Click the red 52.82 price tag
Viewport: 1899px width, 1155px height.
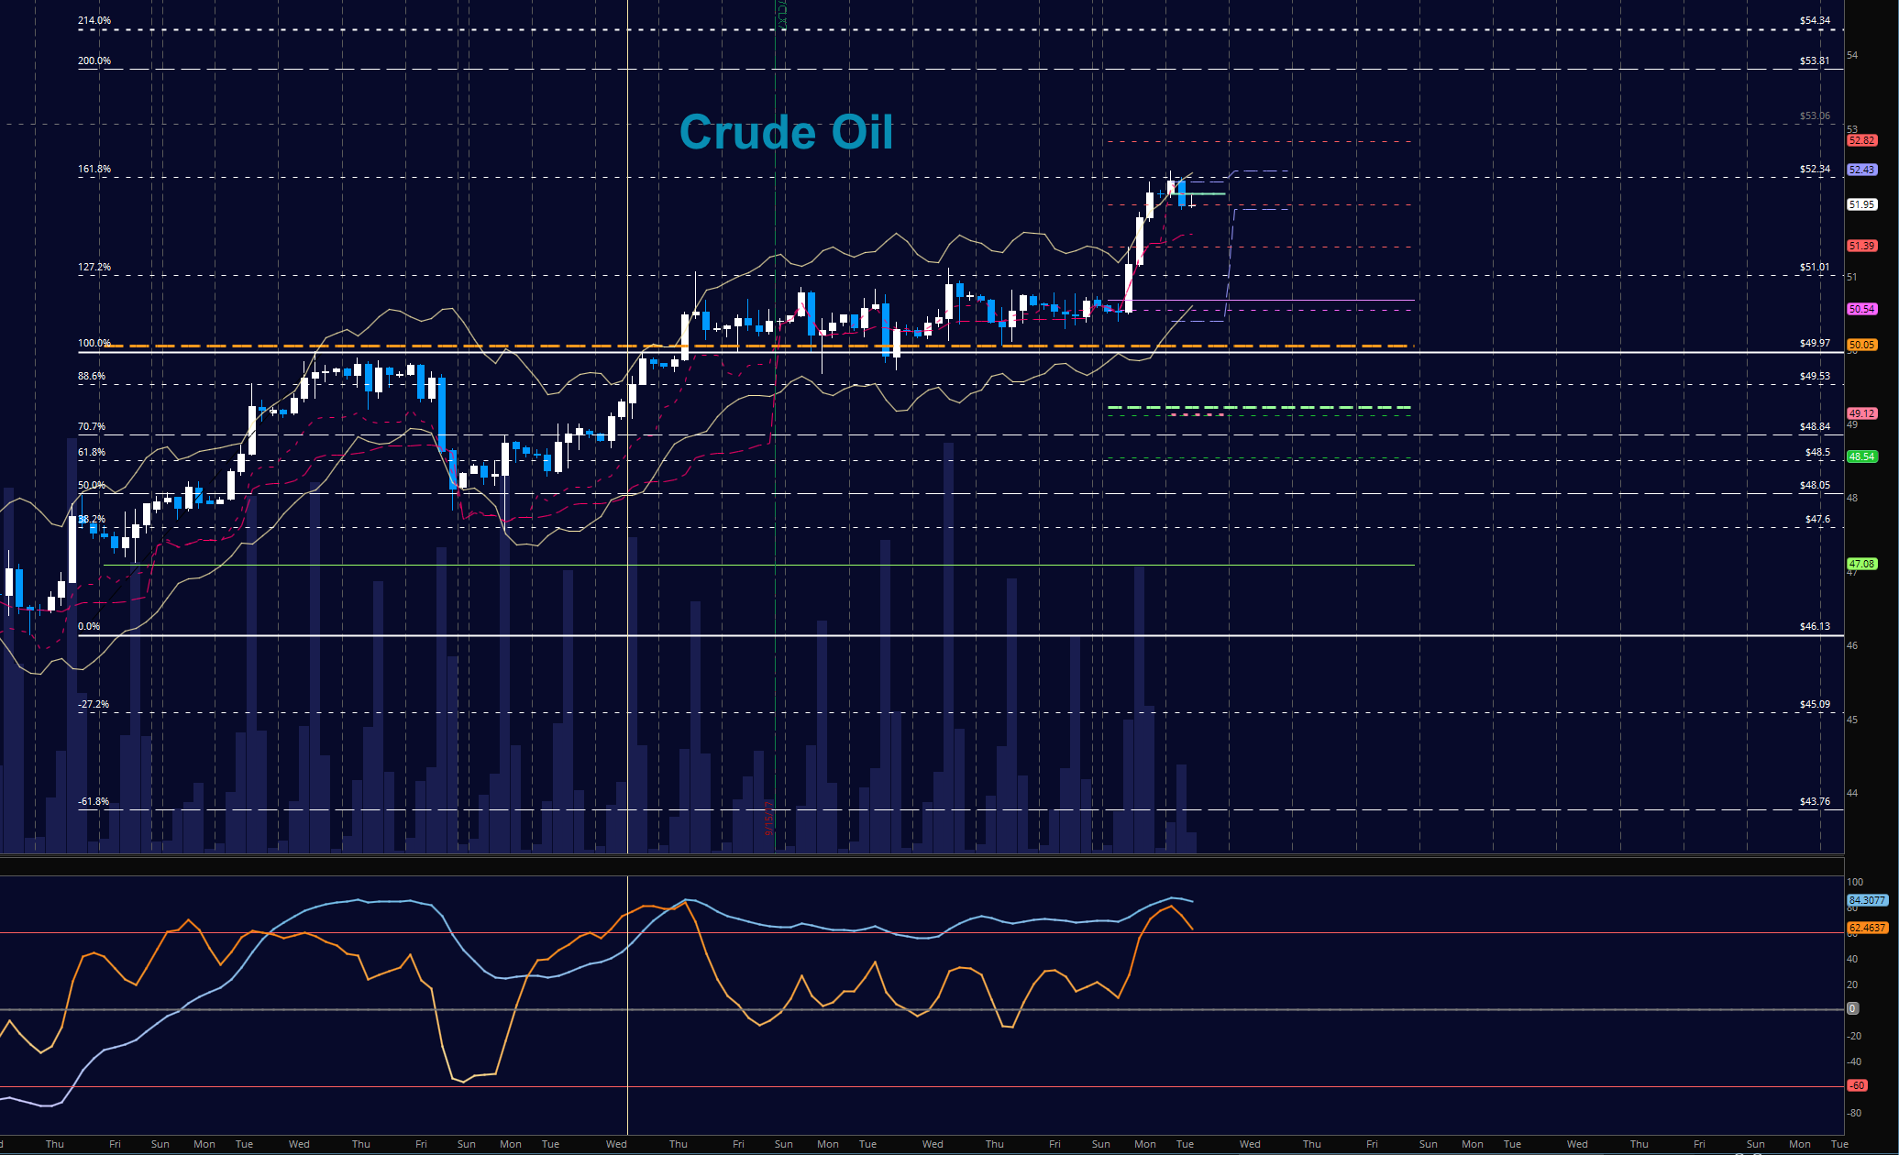[x=1861, y=140]
